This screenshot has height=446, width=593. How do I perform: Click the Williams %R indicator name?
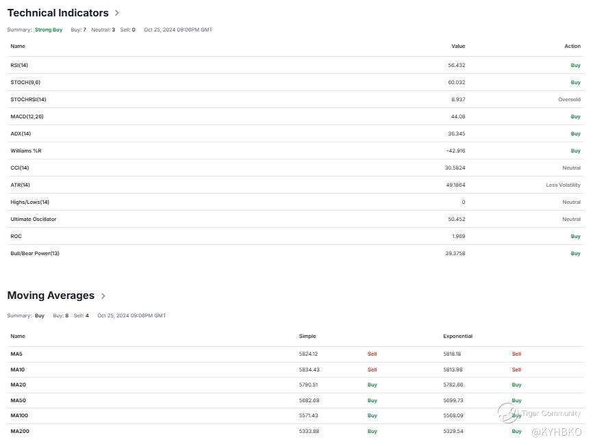tap(26, 150)
